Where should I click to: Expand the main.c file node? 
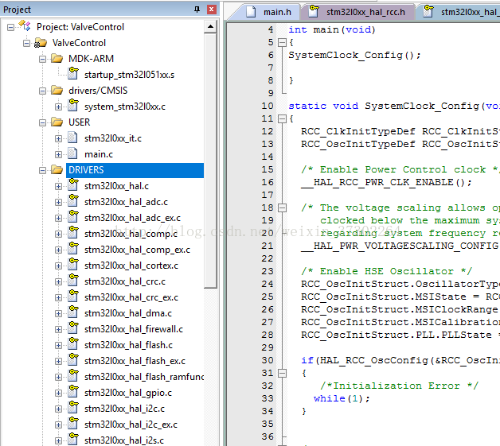pos(58,154)
